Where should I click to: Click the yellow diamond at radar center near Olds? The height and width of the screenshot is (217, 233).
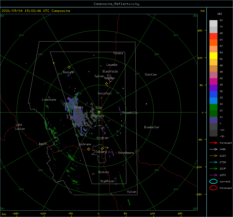click(99, 112)
